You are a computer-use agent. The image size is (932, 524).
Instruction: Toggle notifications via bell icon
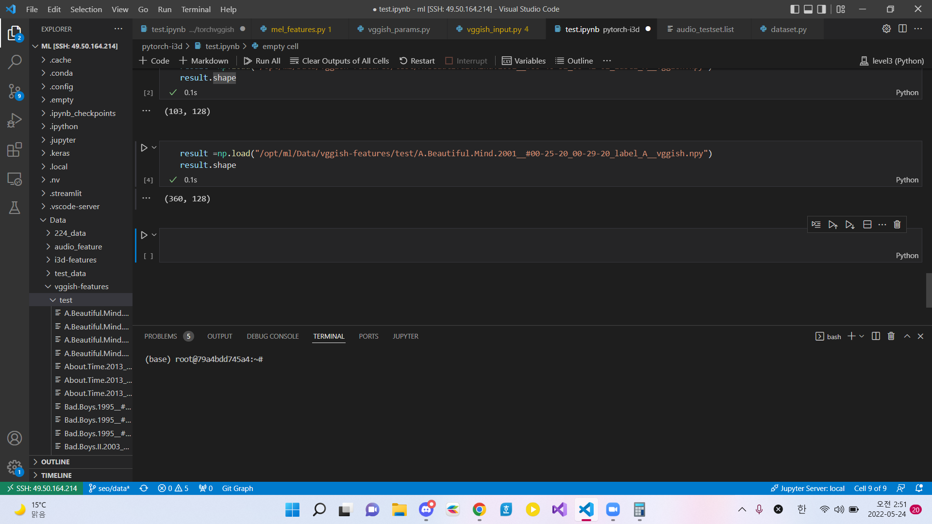tap(920, 488)
